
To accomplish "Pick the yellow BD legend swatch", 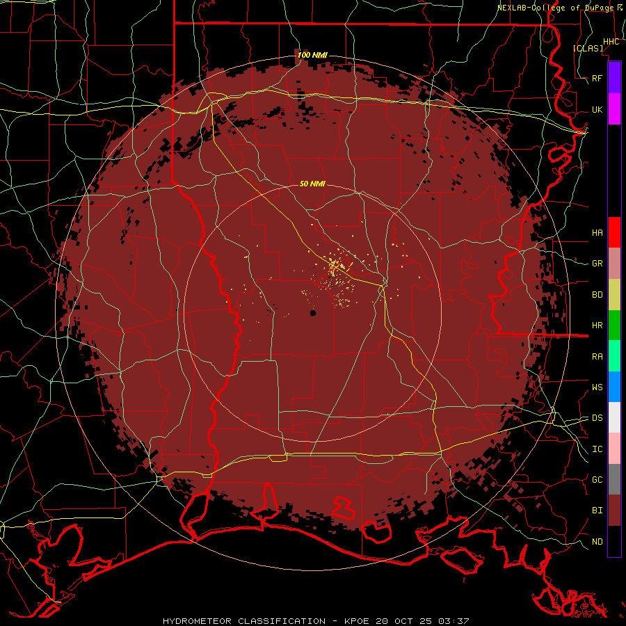I will [x=614, y=295].
